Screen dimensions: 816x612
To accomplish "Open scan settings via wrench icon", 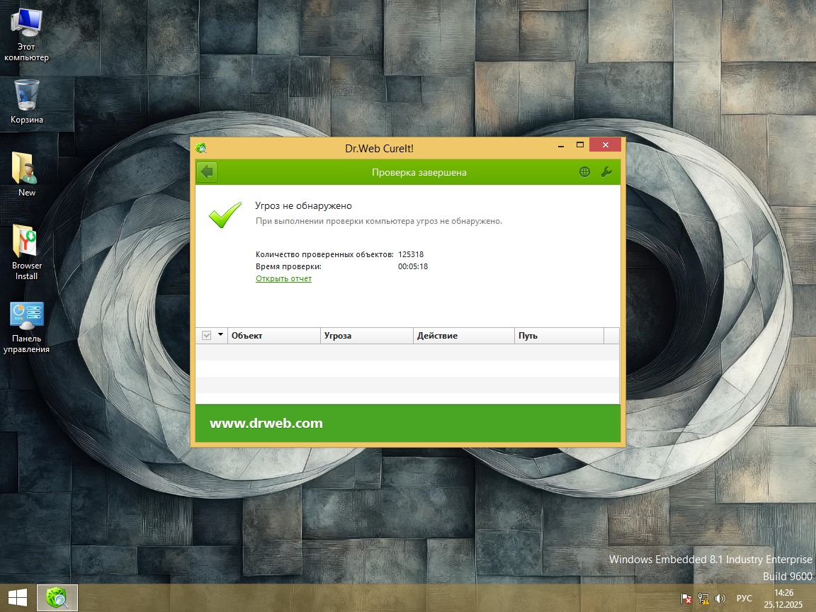I will (606, 172).
